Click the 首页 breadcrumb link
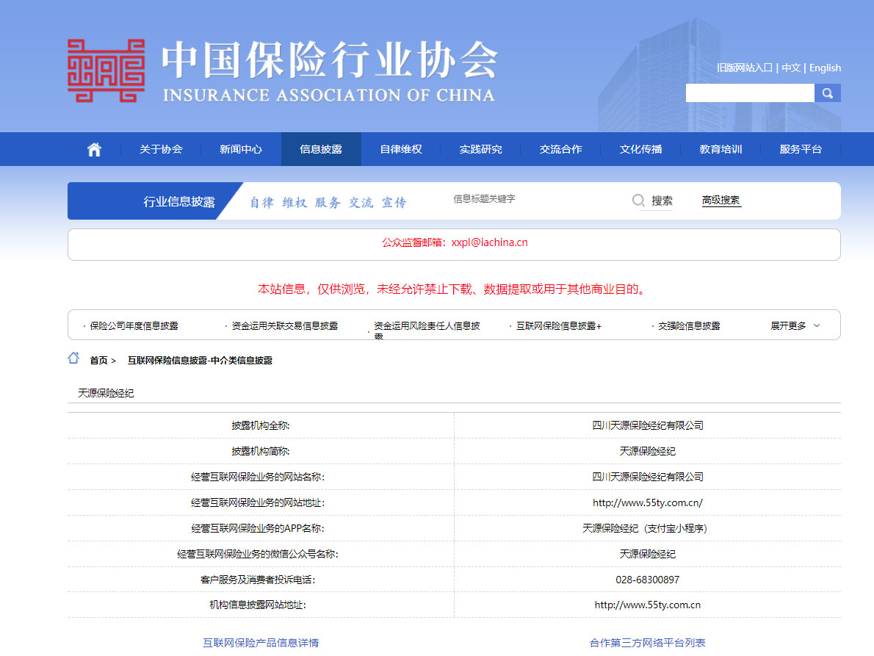Image resolution: width=874 pixels, height=656 pixels. 98,361
